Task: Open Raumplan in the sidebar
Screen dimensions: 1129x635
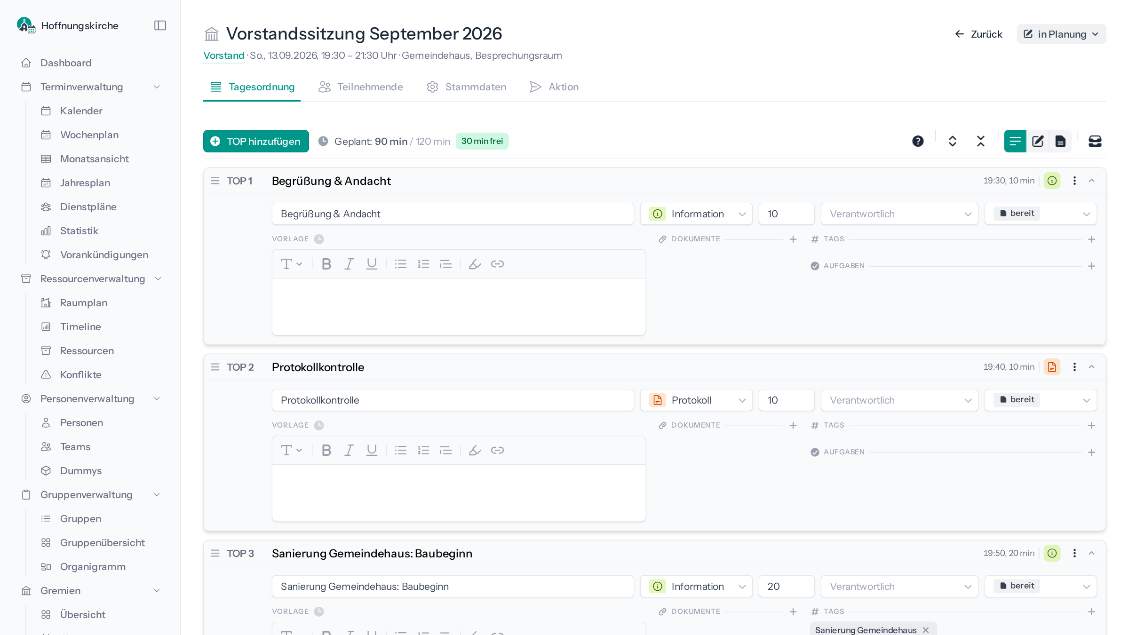Action: (x=84, y=303)
